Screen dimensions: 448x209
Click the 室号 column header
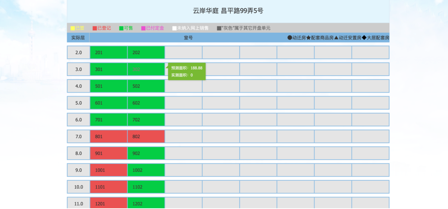(x=188, y=37)
